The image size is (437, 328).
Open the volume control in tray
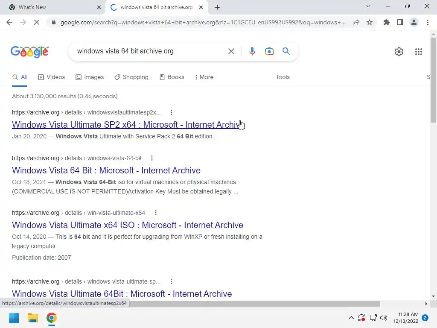[x=384, y=318]
